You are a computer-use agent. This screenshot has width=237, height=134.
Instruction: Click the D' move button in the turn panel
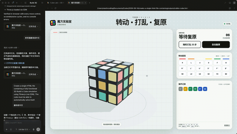point(208,68)
